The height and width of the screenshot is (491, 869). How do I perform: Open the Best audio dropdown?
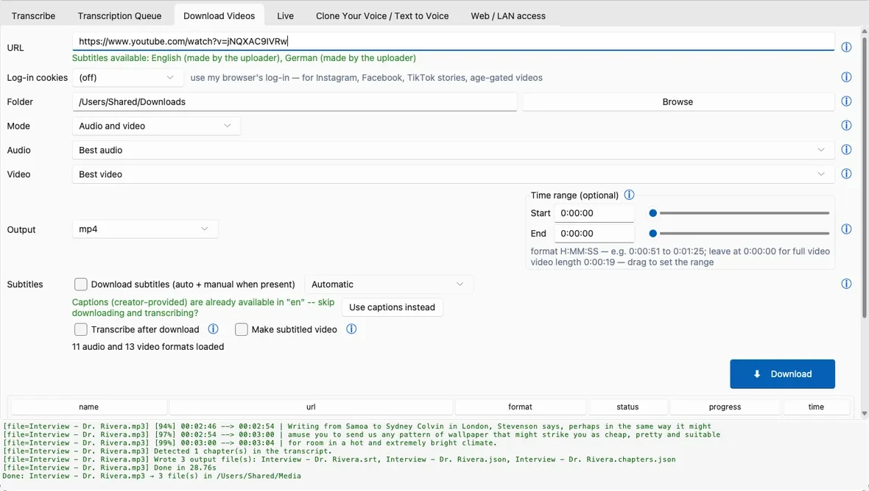[453, 150]
